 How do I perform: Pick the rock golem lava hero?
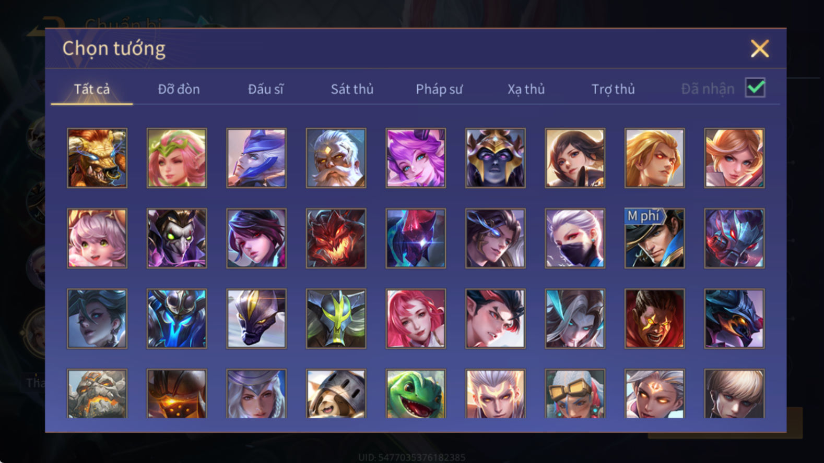97,394
